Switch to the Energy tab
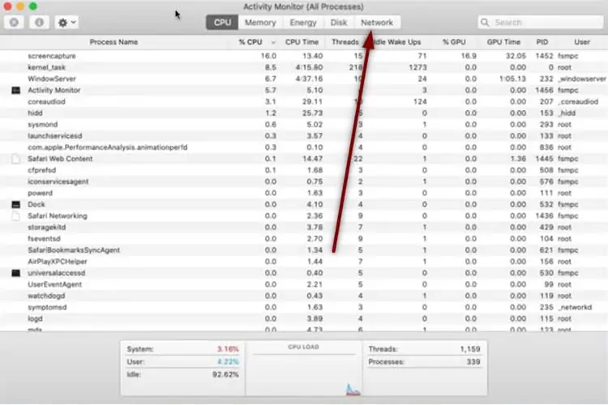 [303, 23]
